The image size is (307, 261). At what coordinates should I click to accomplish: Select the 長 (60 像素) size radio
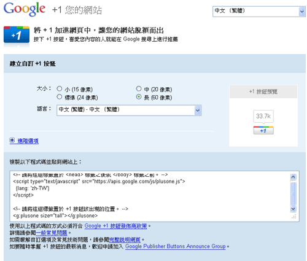click(x=139, y=97)
